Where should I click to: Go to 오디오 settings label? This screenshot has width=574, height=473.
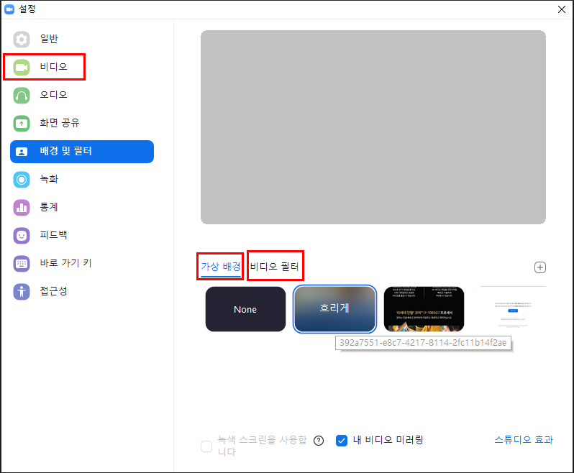pyautogui.click(x=53, y=95)
